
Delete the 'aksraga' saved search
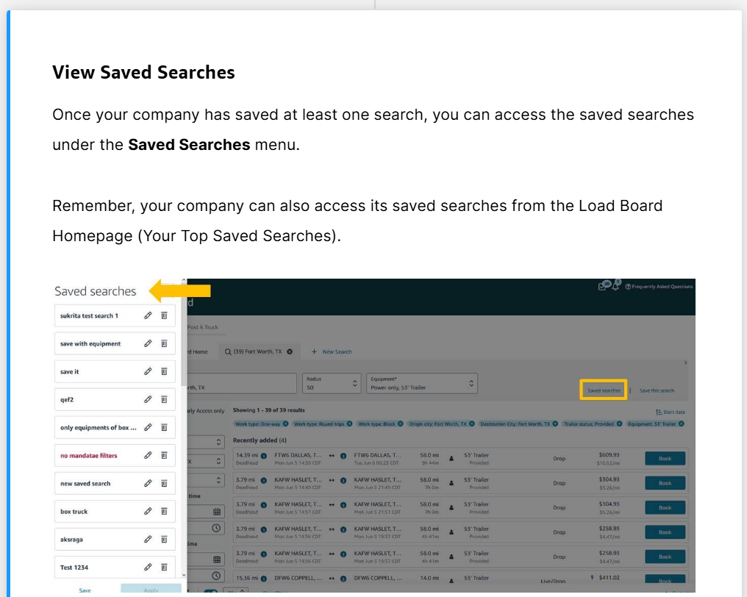[164, 539]
